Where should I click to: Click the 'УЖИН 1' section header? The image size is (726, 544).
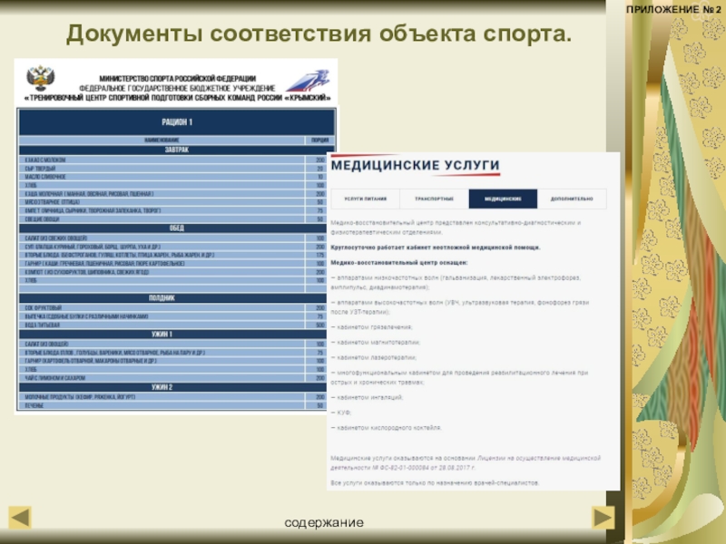point(173,334)
